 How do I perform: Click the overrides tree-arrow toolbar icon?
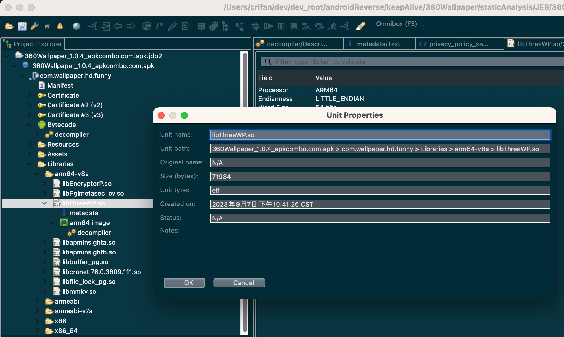click(x=240, y=26)
